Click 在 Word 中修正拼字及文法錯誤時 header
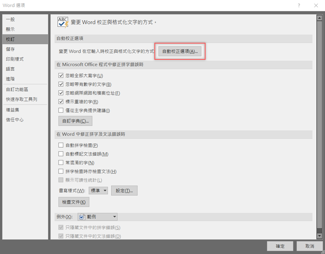 pyautogui.click(x=91, y=134)
